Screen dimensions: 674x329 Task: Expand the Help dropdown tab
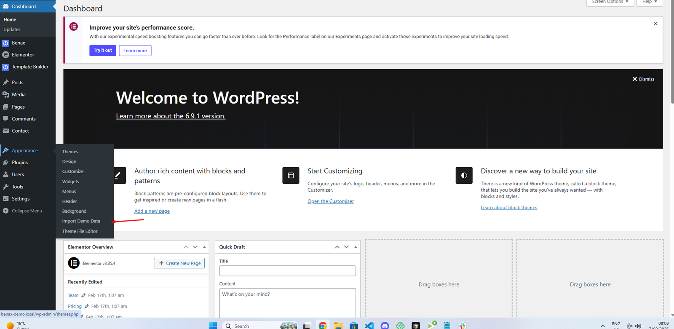[x=649, y=2]
